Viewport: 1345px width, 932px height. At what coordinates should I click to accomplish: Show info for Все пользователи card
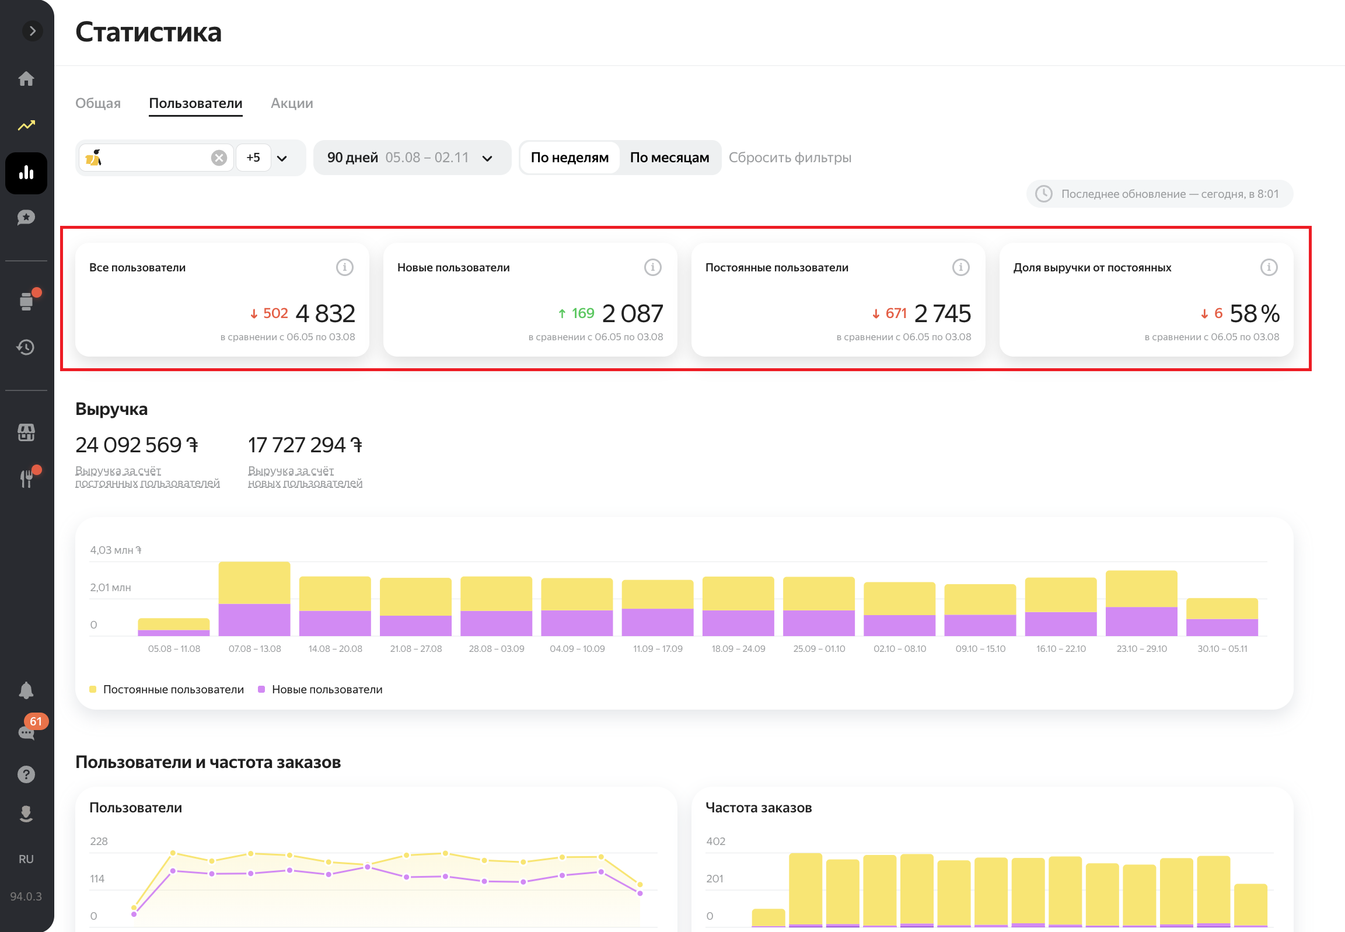point(344,267)
